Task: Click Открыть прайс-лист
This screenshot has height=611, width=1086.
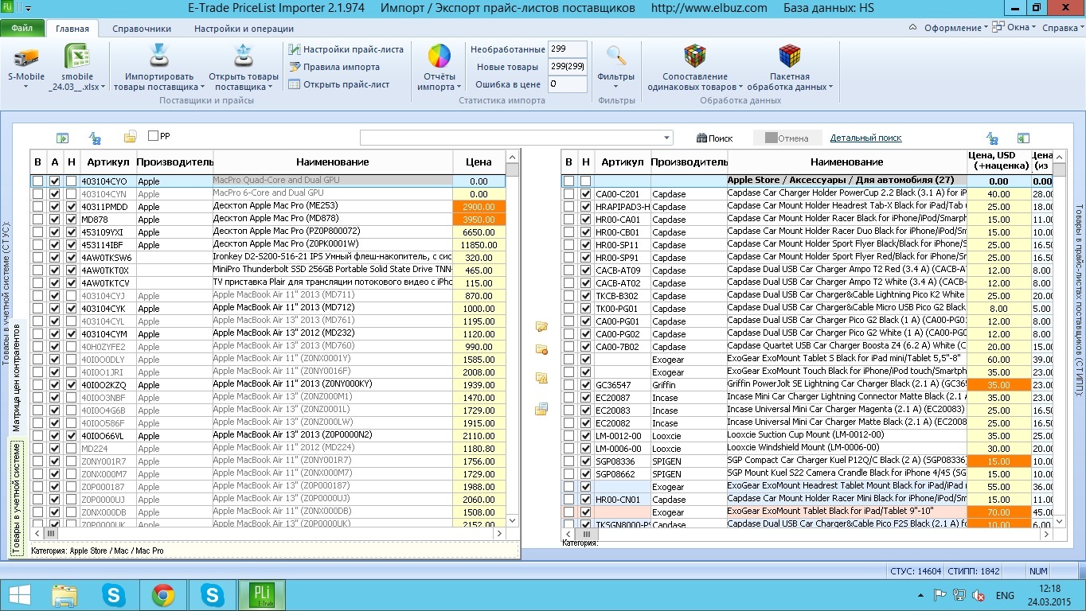Action: 339,84
